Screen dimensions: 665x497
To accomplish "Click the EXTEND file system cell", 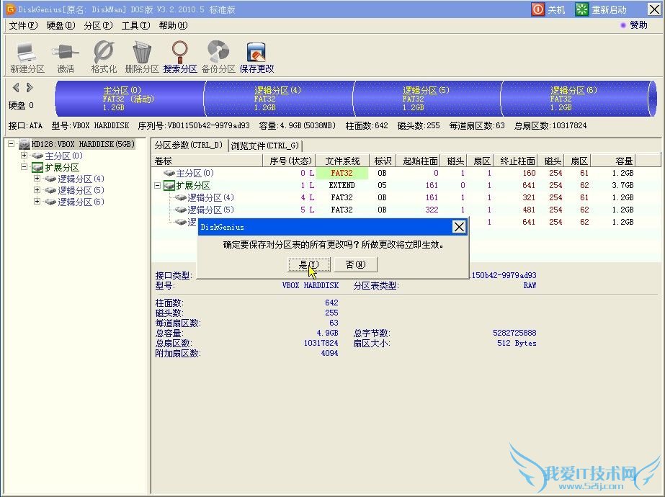I will click(342, 185).
